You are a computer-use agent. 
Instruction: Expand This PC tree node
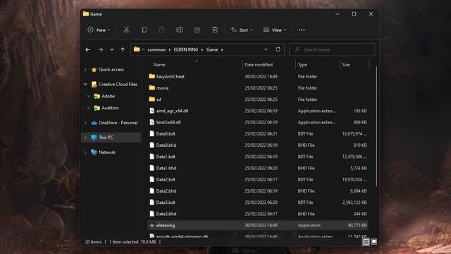(85, 138)
